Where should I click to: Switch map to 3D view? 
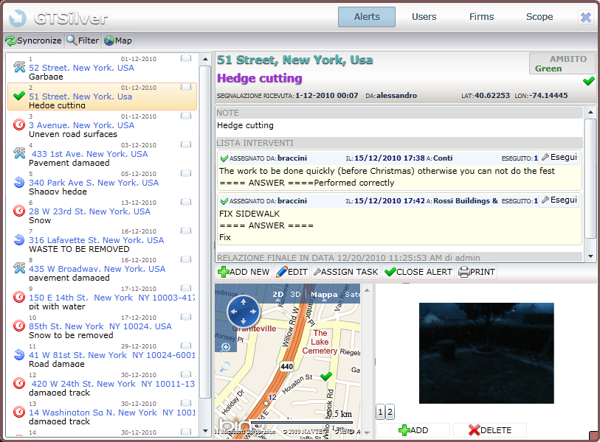tap(295, 294)
